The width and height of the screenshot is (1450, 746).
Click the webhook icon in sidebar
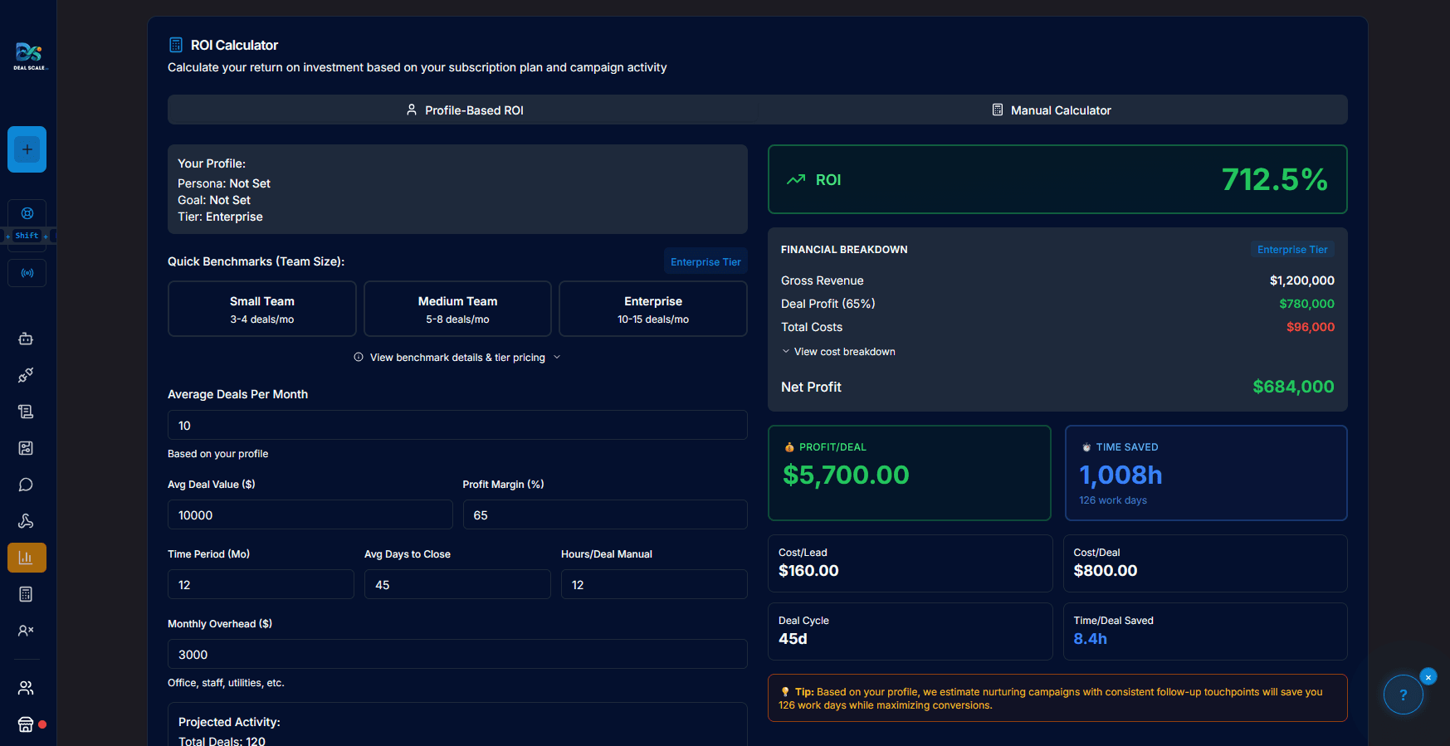coord(26,521)
